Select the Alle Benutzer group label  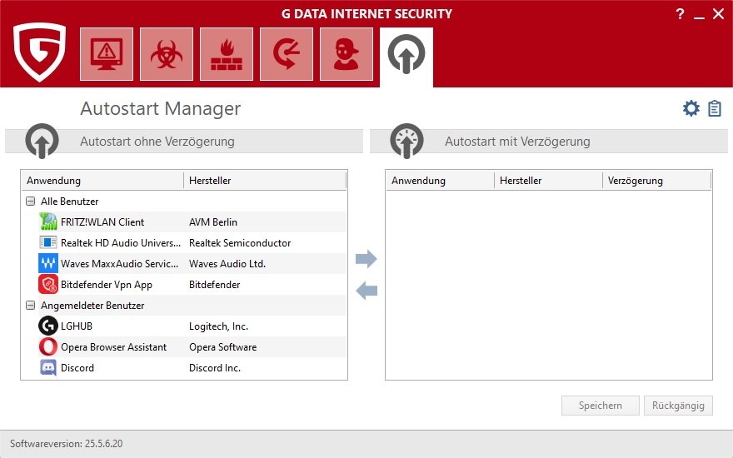pyautogui.click(x=70, y=202)
